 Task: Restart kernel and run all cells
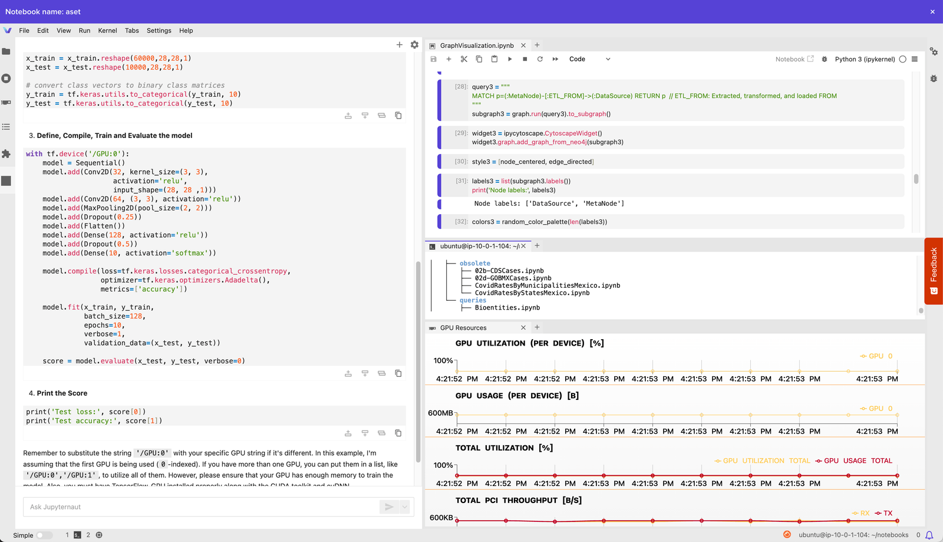555,59
